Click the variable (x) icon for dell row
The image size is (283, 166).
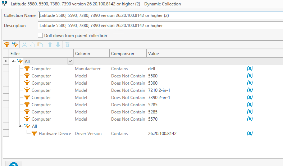click(x=250, y=68)
